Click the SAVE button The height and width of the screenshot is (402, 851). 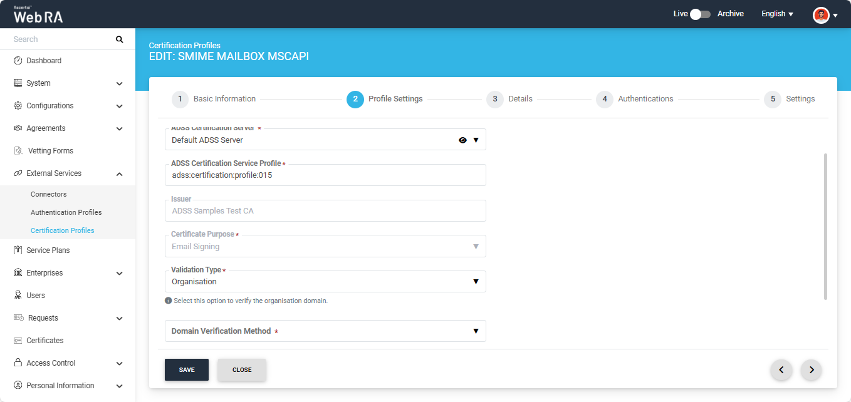[x=187, y=370]
